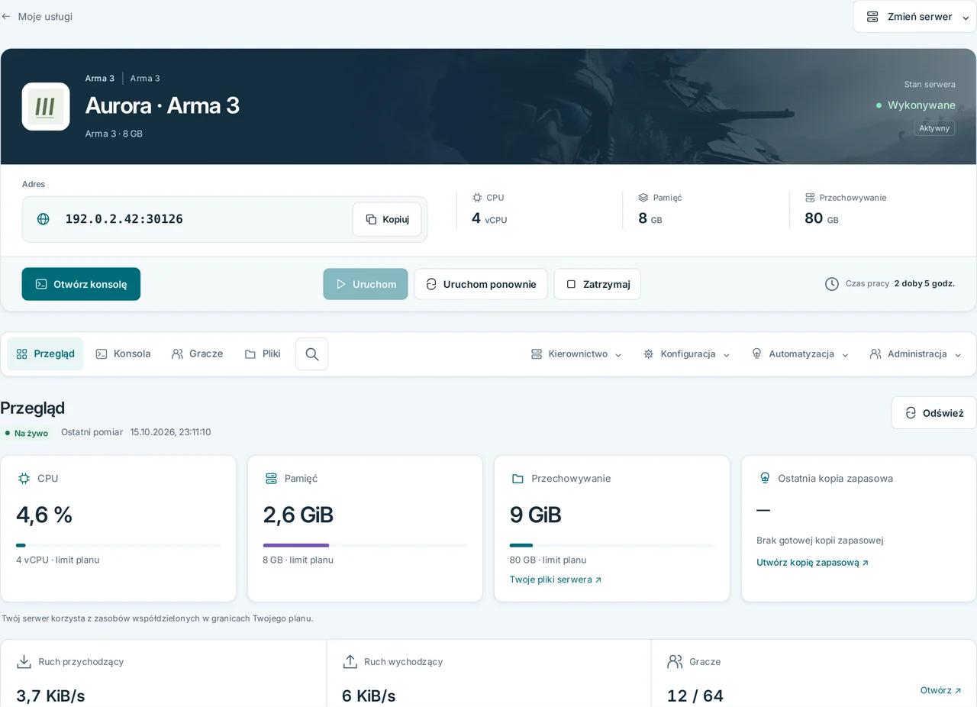Open the Pliki tab
This screenshot has width=977, height=707.
(x=263, y=354)
